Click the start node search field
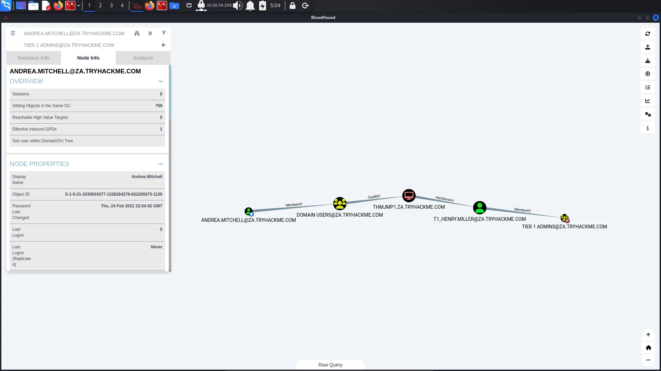The height and width of the screenshot is (371, 661). [x=74, y=33]
